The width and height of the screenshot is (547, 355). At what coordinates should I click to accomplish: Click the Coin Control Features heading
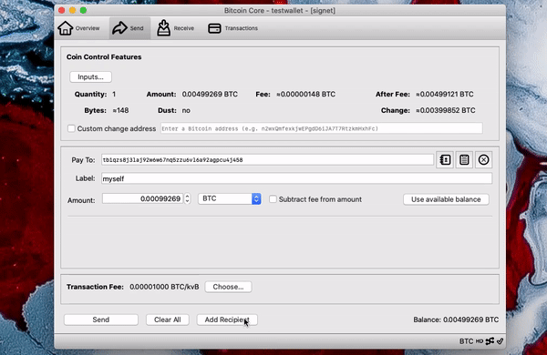(x=104, y=56)
